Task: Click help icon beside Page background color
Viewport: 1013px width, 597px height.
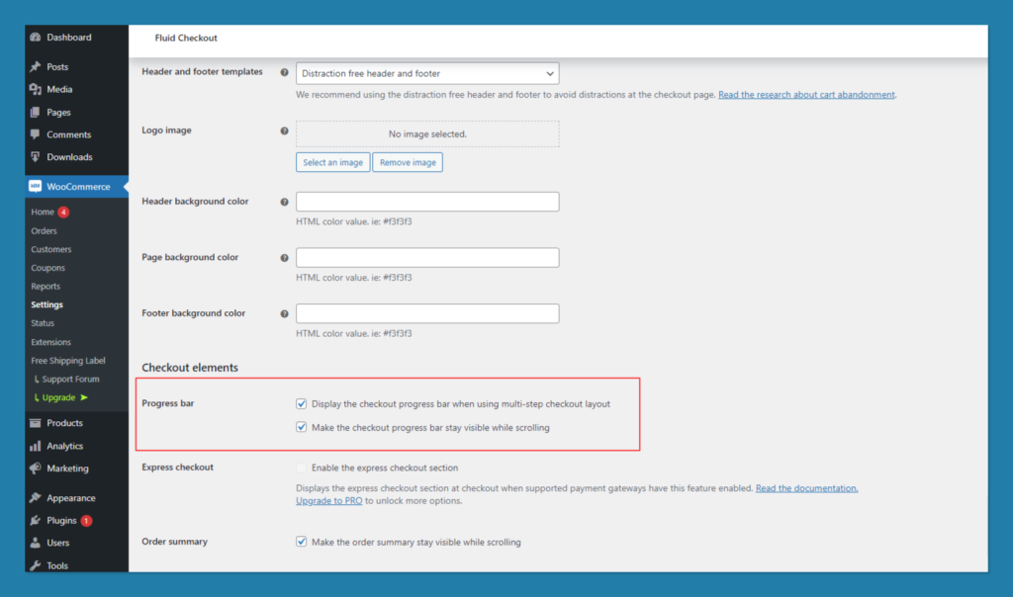Action: coord(284,258)
